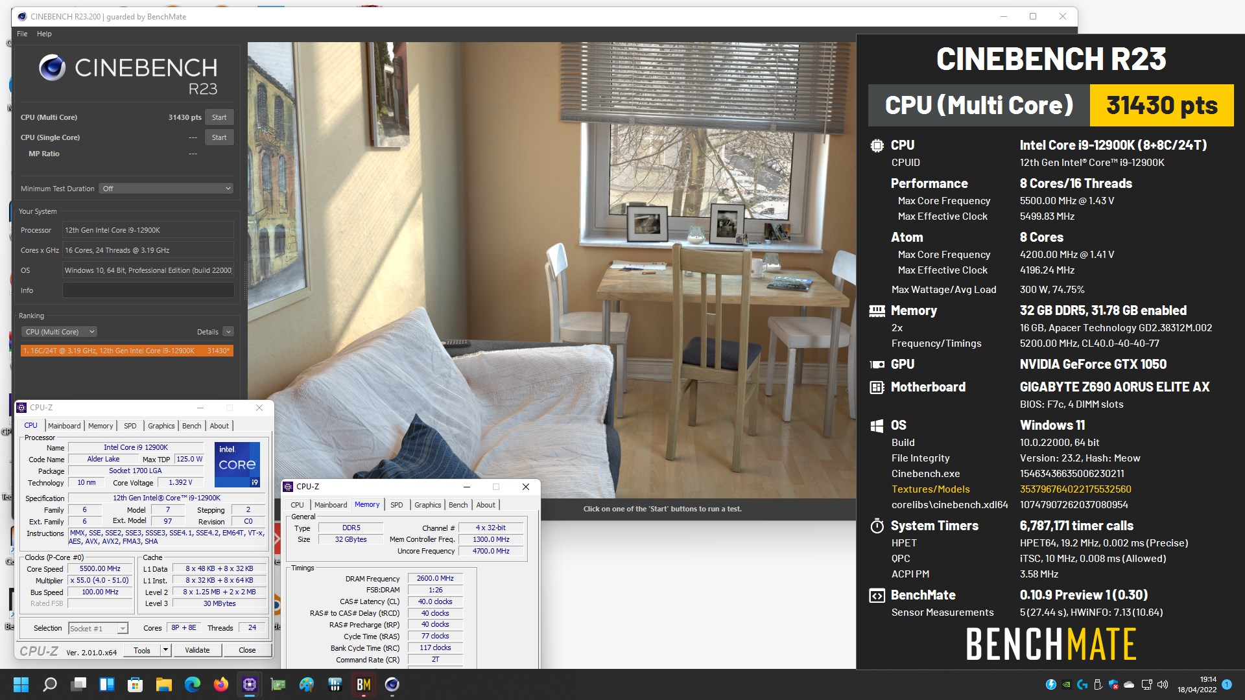The height and width of the screenshot is (700, 1245).
Task: Click the Processor field '12th Gen Intel Core i9-12900K'
Action: click(x=148, y=230)
